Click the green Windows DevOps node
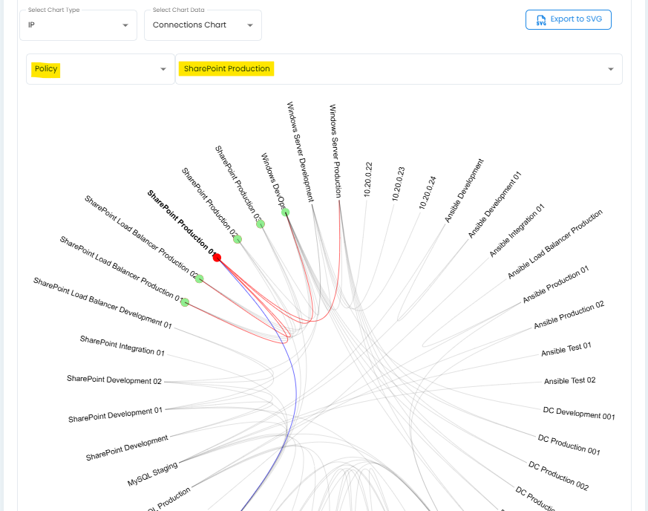Screen dimensions: 648x511 point(285,212)
